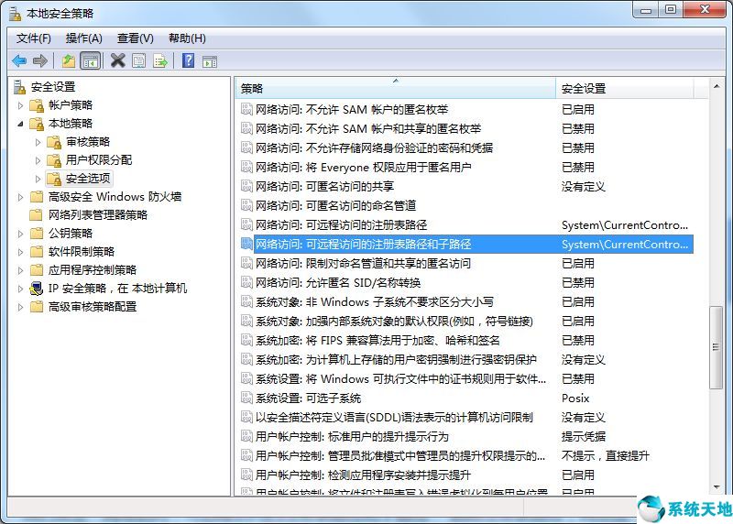Open the 文件(F) menu
The image size is (733, 524).
click(x=33, y=38)
